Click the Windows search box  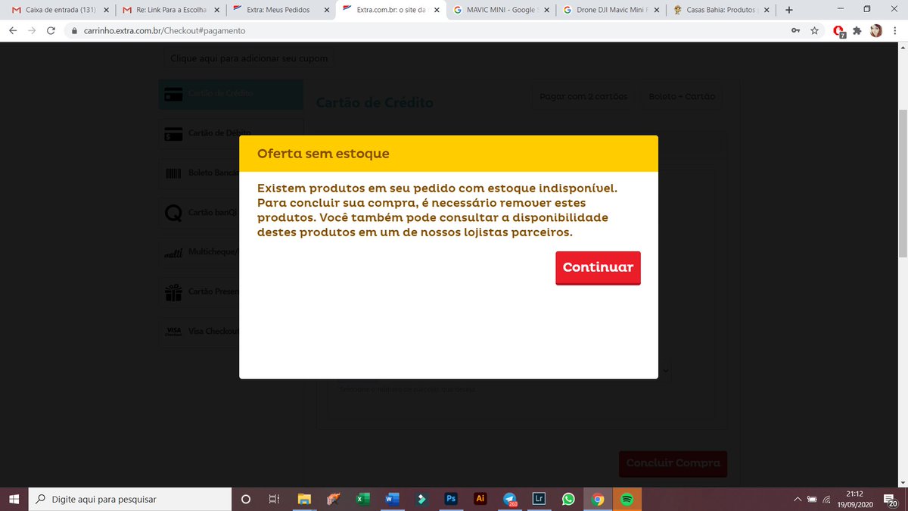(x=129, y=499)
